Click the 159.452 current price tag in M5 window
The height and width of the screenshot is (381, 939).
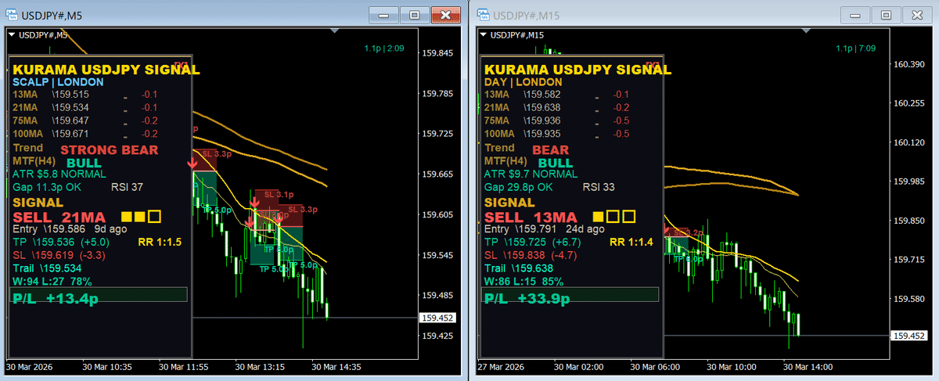click(x=437, y=318)
